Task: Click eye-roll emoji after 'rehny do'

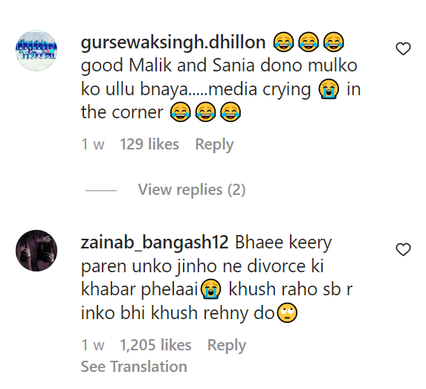Action: coord(287,312)
